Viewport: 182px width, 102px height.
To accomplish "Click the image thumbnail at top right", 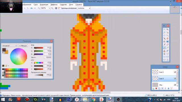I will [175, 9].
